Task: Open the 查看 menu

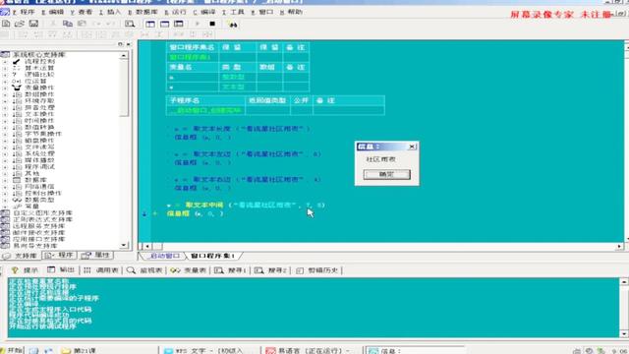Action: tap(82, 12)
